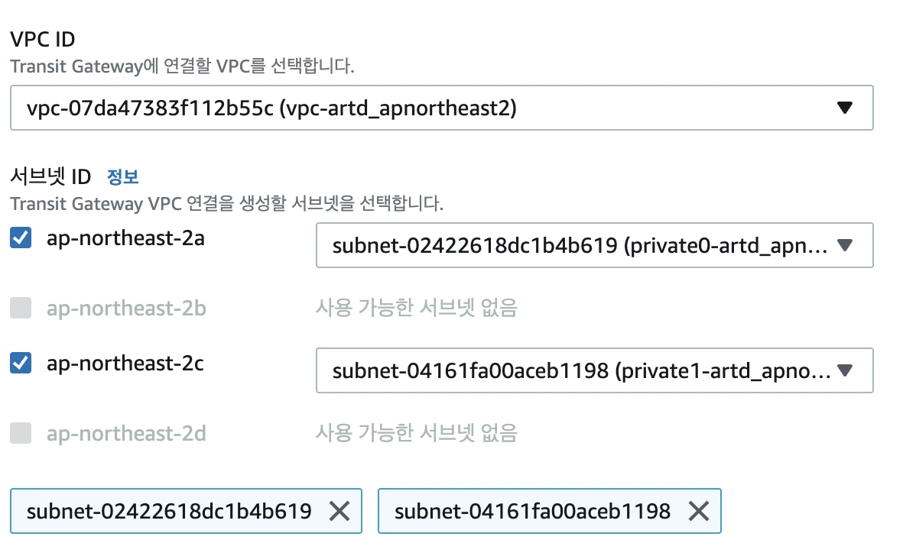Select the subnet-02422618dc1b4b619 chip text
Viewport: 916px width, 556px height.
(169, 511)
